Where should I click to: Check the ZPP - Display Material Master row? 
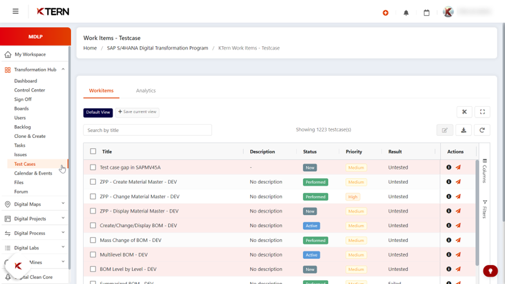click(x=93, y=211)
